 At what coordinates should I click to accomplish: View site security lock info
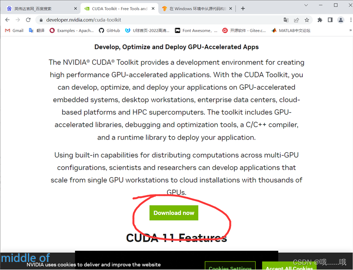pyautogui.click(x=41, y=20)
